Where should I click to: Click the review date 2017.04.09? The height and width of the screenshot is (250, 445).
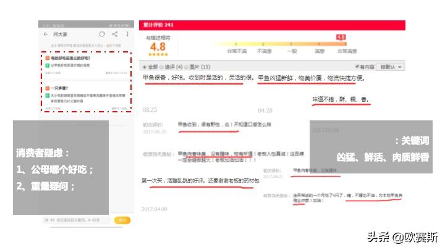point(154,209)
